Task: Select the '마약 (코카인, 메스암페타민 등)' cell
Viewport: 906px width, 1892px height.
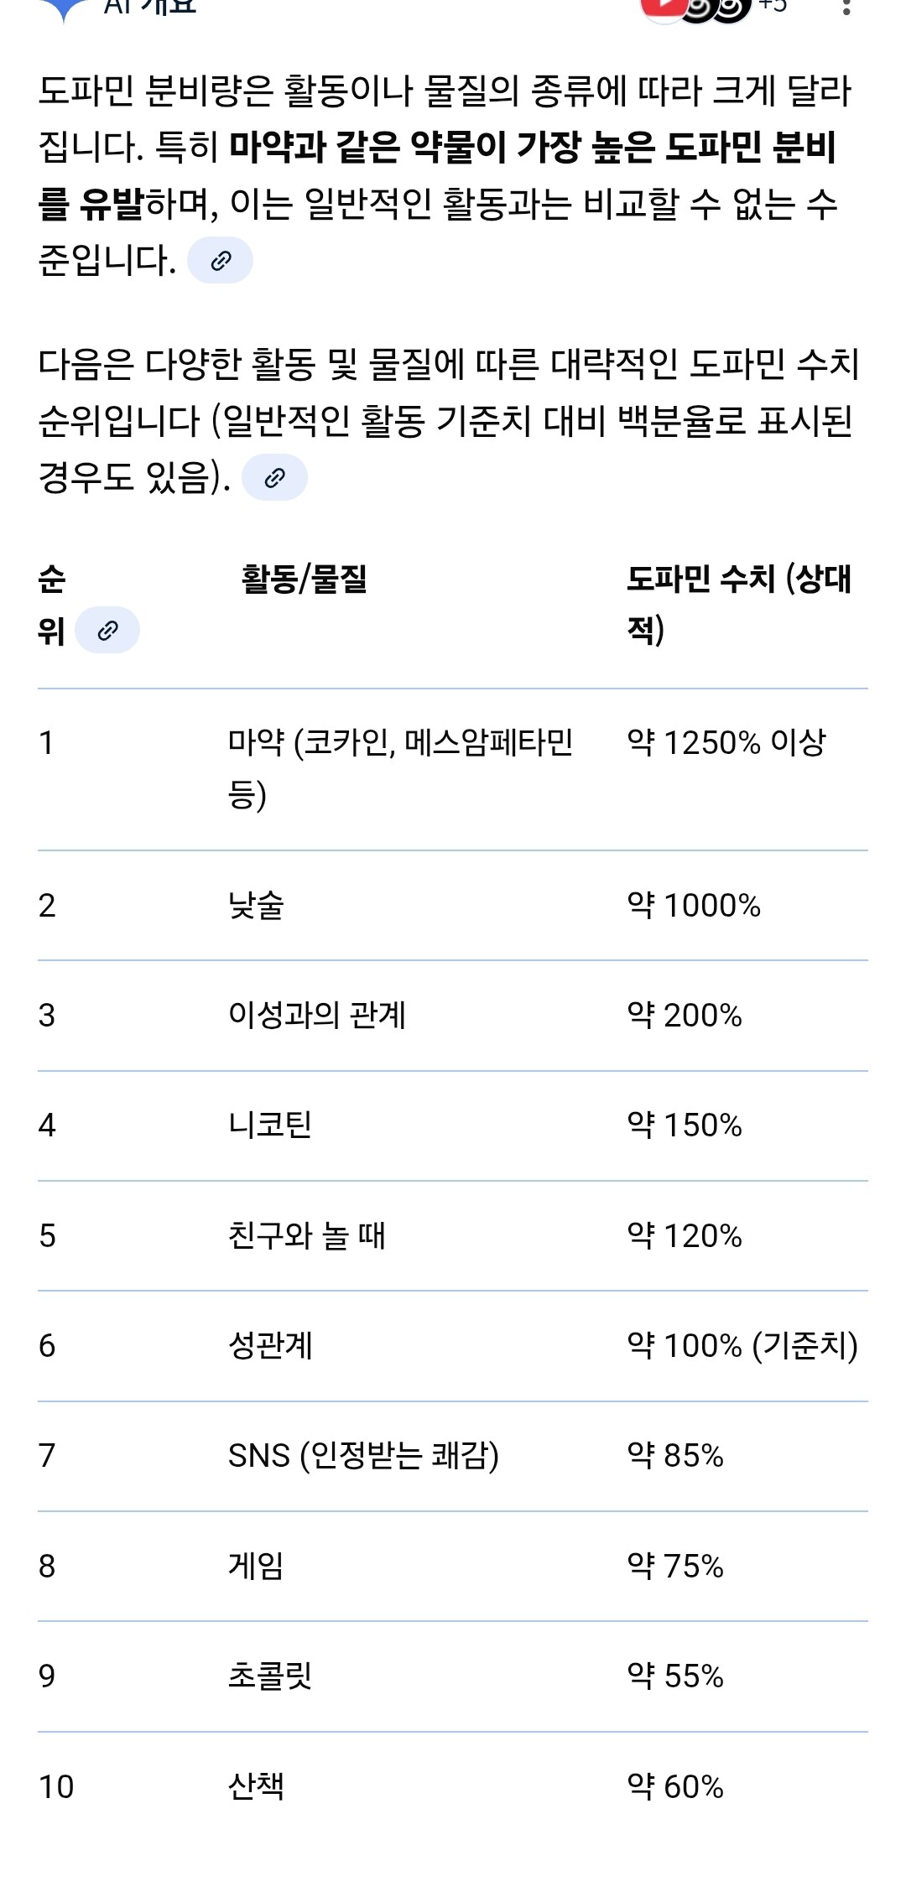Action: [400, 767]
